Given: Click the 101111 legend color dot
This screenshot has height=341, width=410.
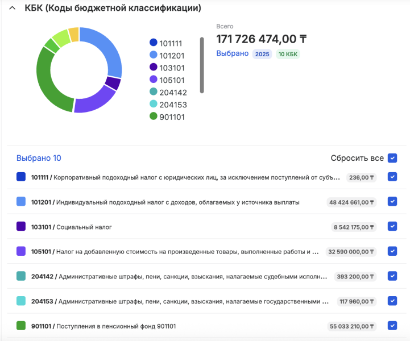Looking at the screenshot, I should coord(153,43).
